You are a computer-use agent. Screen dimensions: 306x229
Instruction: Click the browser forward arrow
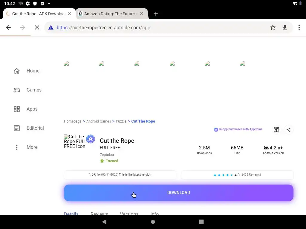23,27
